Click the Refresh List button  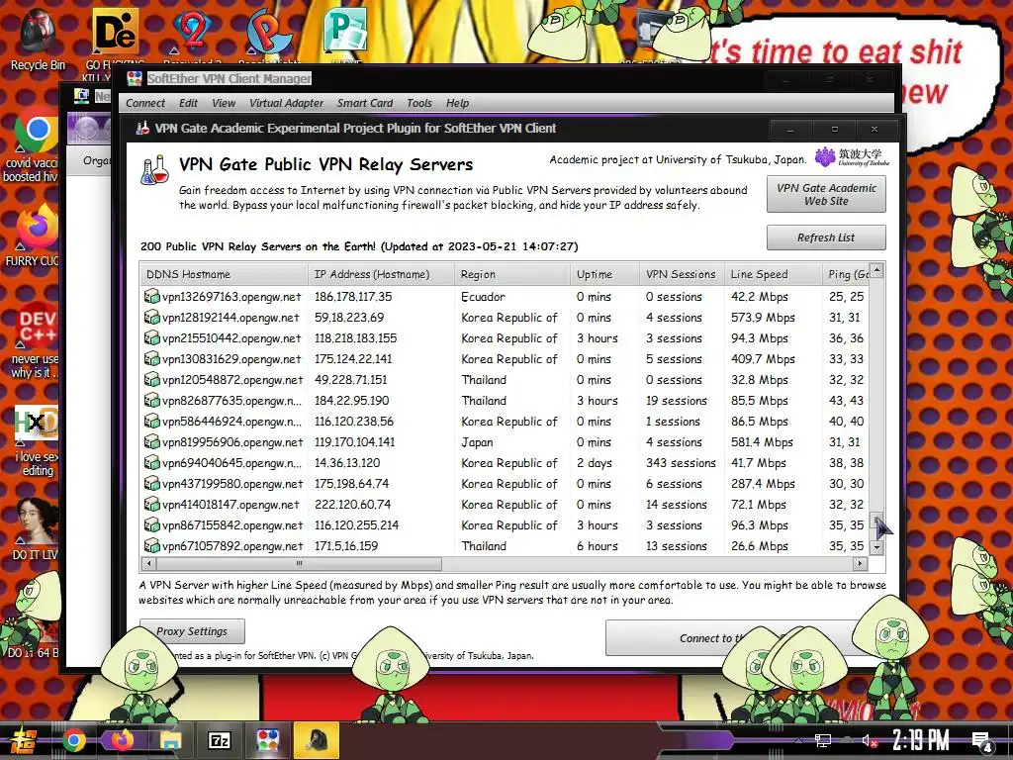pyautogui.click(x=826, y=237)
